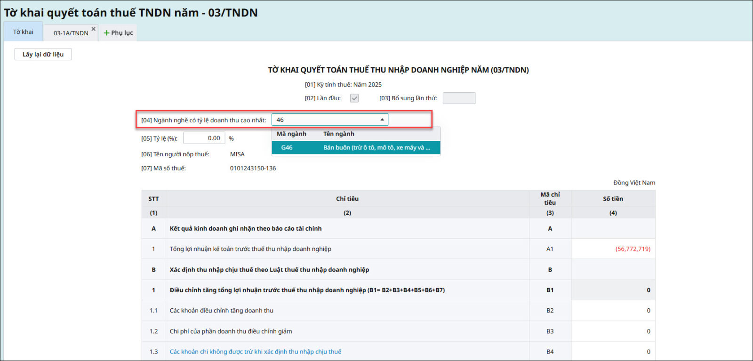Image resolution: width=753 pixels, height=361 pixels.
Task: Switch to the Tờ khai tab
Action: pyautogui.click(x=23, y=32)
